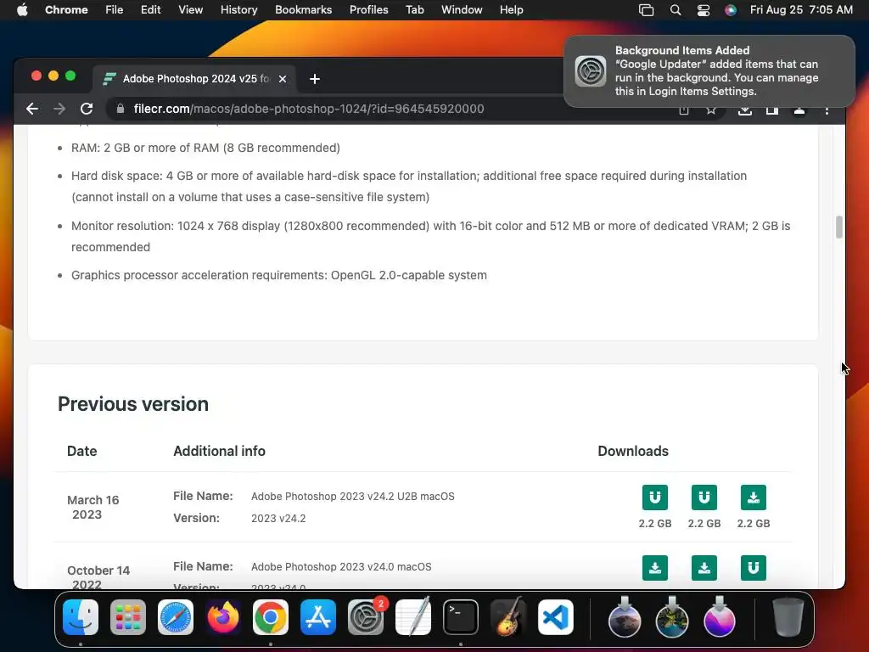The width and height of the screenshot is (869, 652).
Task: Open the Chrome downloads toolbar icon
Action: tap(745, 110)
